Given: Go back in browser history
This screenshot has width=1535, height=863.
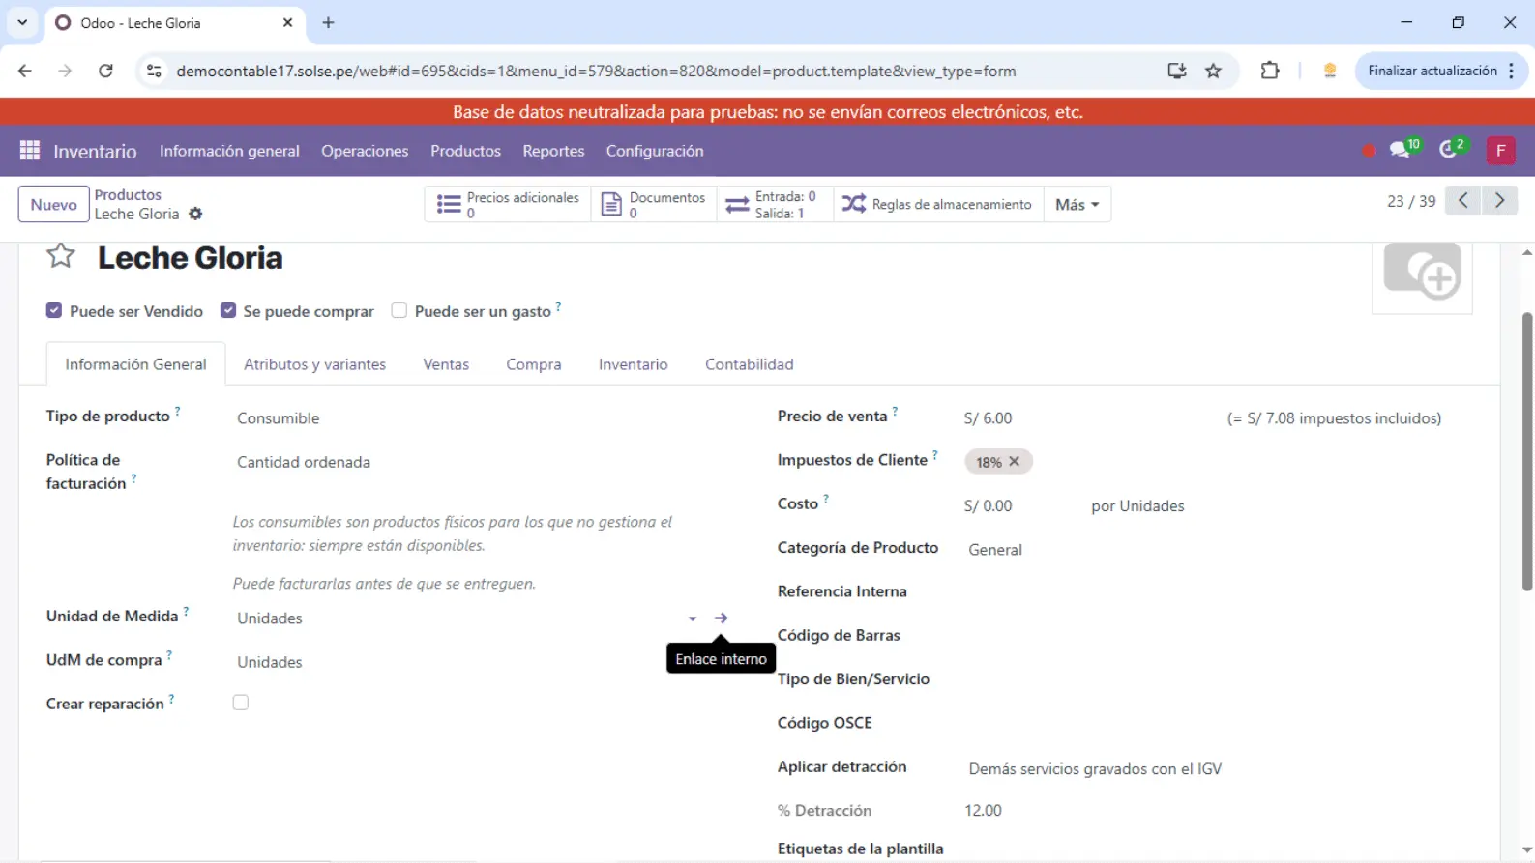Looking at the screenshot, I should pos(25,71).
